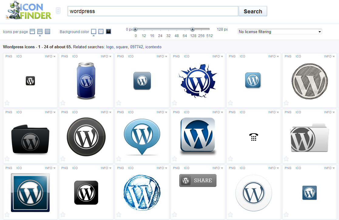This screenshot has height=220, width=339.
Task: Select the light blue glossy square WordPress icon
Action: (253, 80)
